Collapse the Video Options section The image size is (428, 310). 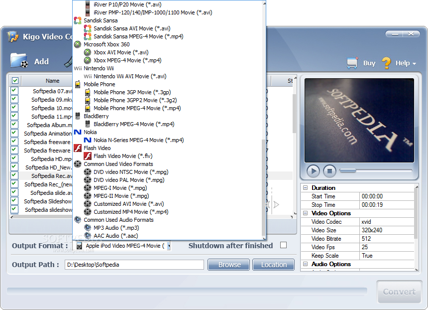(306, 213)
